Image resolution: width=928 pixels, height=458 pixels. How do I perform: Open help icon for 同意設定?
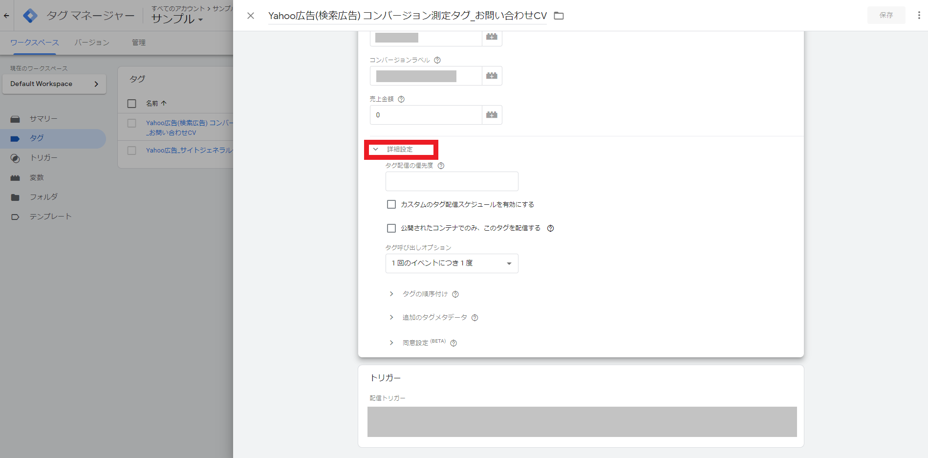click(x=453, y=343)
